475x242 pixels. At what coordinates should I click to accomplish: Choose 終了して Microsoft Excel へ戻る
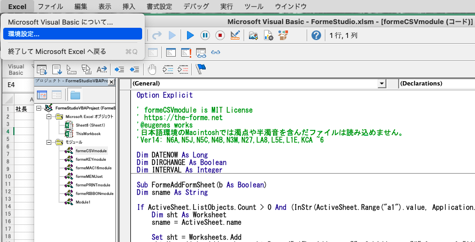tap(57, 51)
